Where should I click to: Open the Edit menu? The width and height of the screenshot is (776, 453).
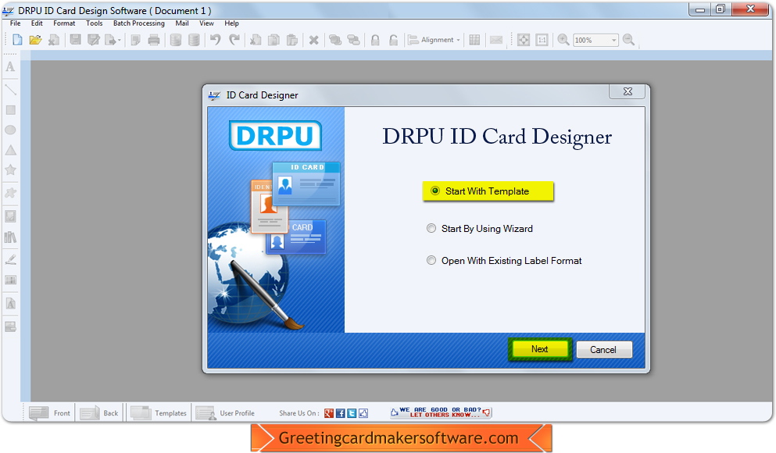[37, 23]
